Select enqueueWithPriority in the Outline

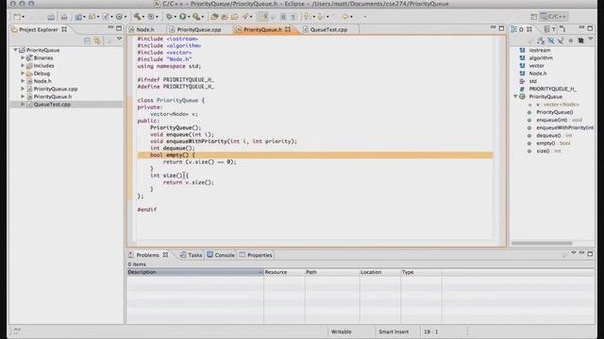coord(564,128)
